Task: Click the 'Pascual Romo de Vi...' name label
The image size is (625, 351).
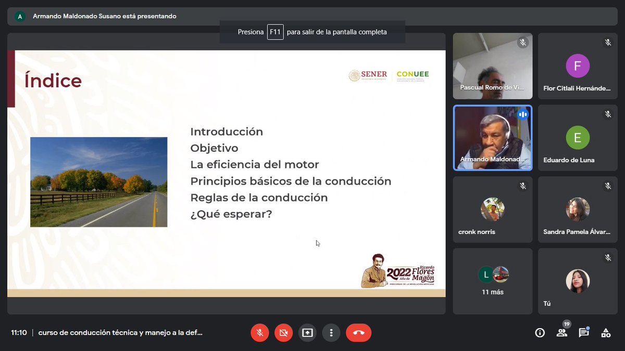Action: tap(492, 88)
